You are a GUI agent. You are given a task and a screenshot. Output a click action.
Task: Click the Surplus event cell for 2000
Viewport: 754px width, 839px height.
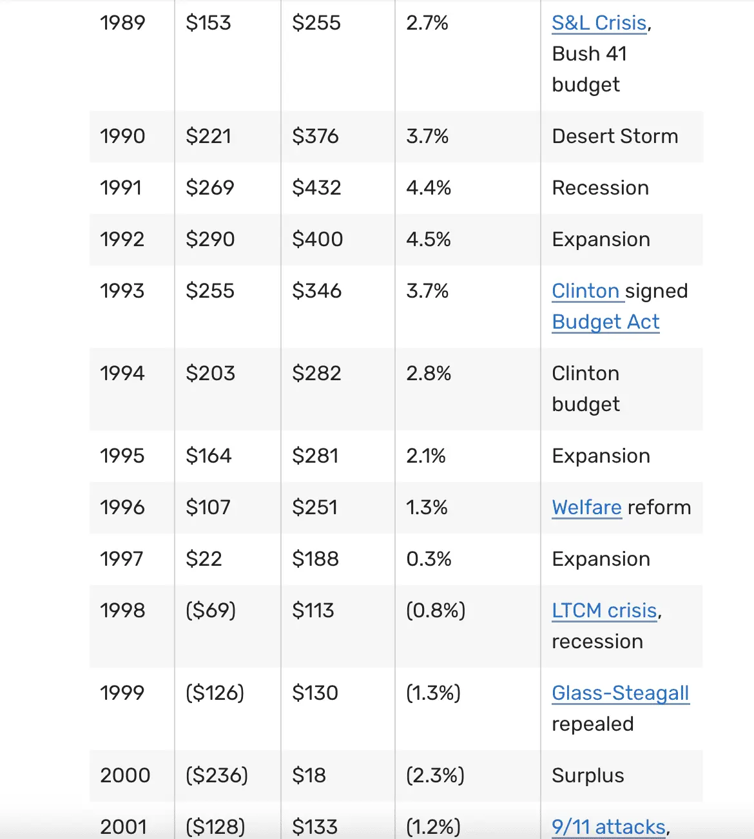tap(588, 776)
